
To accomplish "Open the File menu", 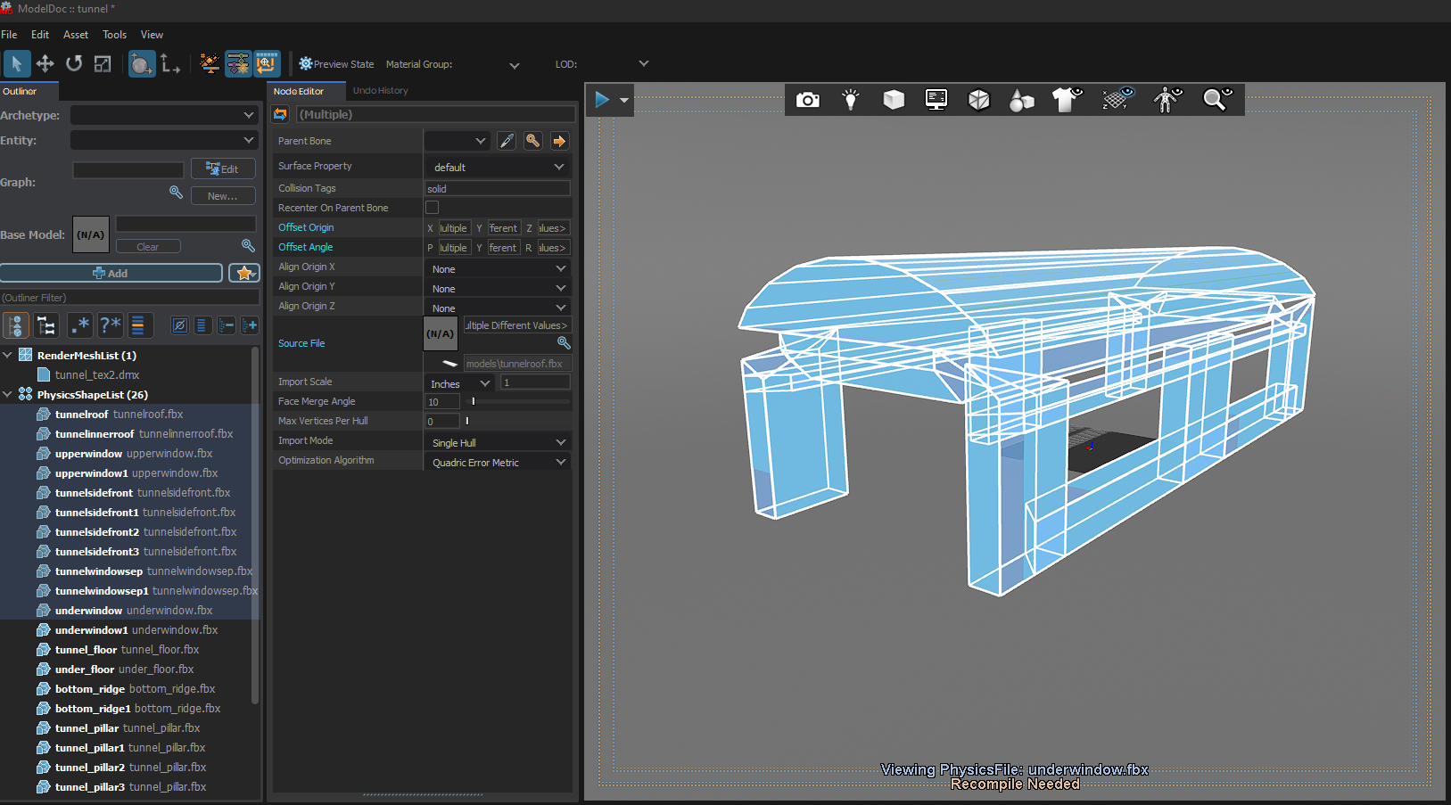I will click(9, 35).
